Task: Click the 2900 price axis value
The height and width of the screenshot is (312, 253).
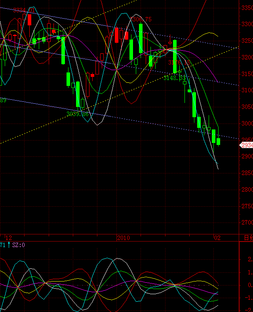Action: (247, 156)
